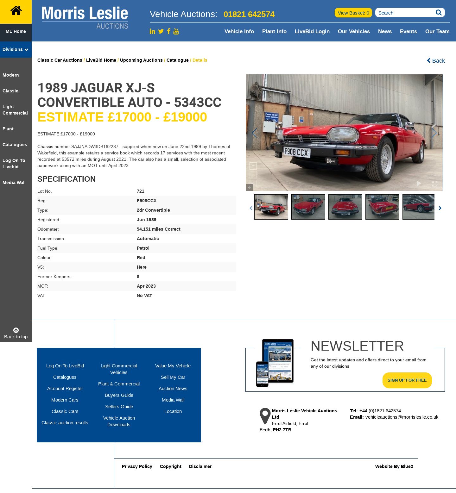The height and width of the screenshot is (493, 456).
Task: Click the Search input field
Action: pyautogui.click(x=405, y=13)
